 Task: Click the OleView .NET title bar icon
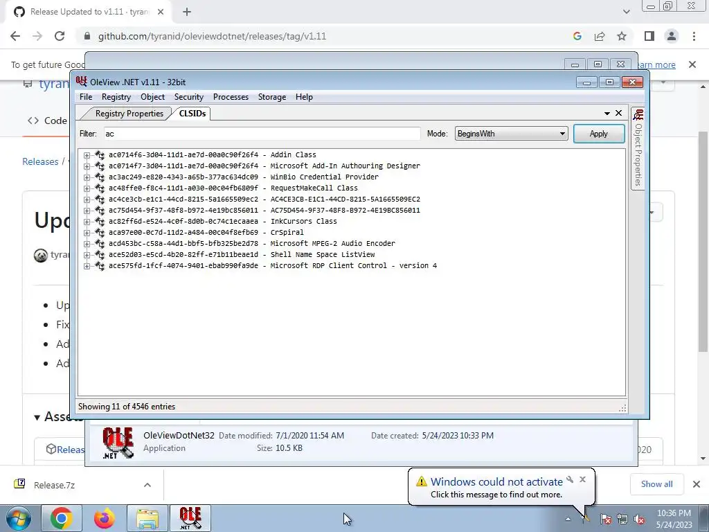click(82, 82)
